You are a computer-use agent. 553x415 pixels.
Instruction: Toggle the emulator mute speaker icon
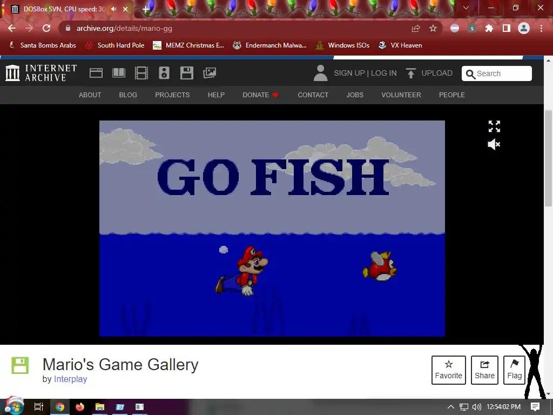[x=494, y=144]
